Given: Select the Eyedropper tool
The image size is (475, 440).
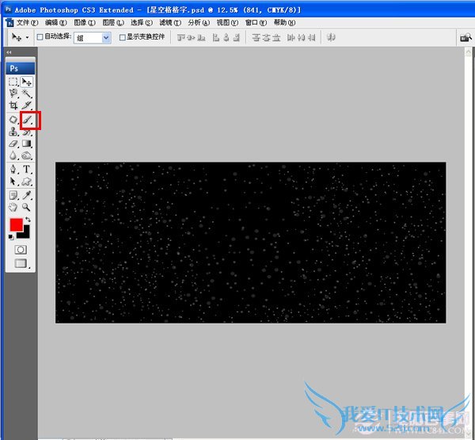Looking at the screenshot, I should (x=27, y=195).
